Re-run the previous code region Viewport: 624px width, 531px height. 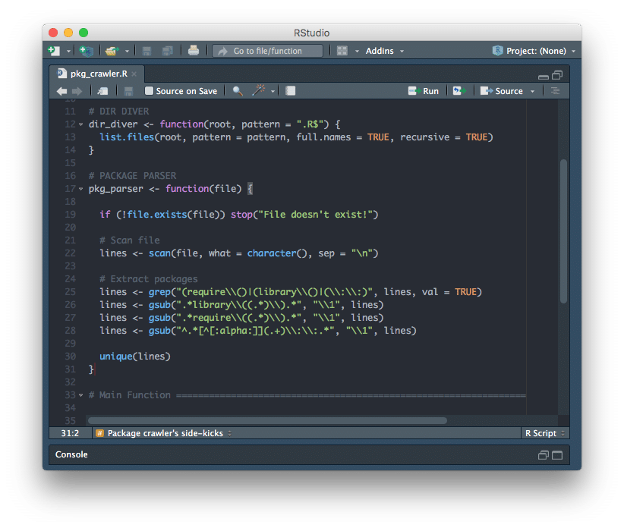pyautogui.click(x=459, y=91)
